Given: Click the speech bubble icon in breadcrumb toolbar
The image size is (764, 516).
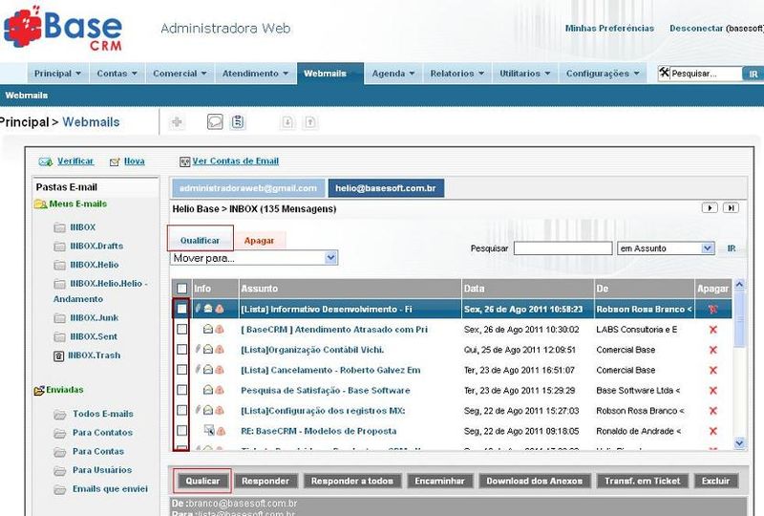Looking at the screenshot, I should (215, 121).
